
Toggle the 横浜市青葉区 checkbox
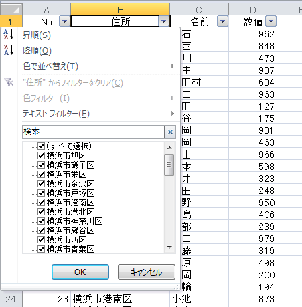[x=41, y=249]
